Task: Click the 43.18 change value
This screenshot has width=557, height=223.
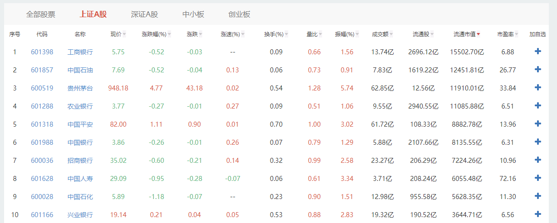Action: tap(194, 88)
